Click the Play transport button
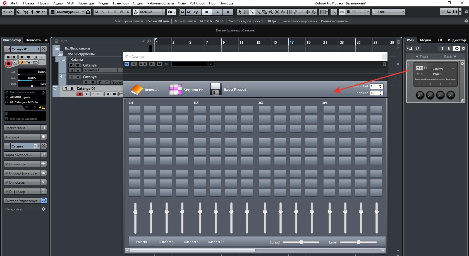Screen dimensions: 469x256 217,12
